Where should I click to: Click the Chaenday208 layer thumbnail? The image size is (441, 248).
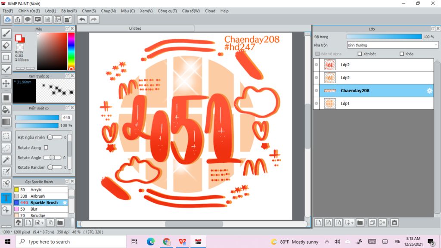coord(330,90)
